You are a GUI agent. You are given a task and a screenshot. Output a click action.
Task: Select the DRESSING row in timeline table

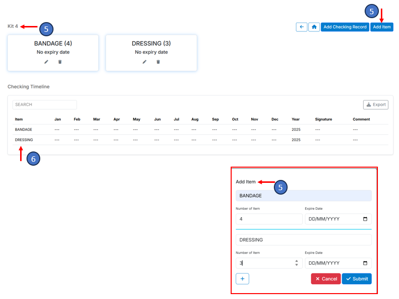pyautogui.click(x=24, y=140)
